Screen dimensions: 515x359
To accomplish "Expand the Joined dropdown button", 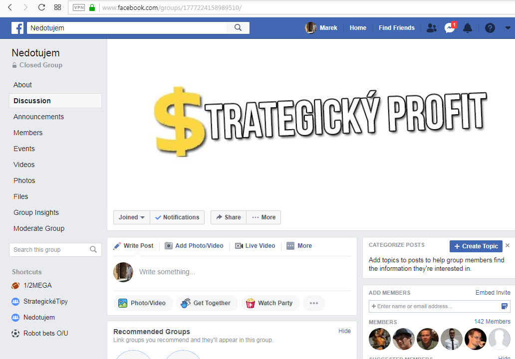I will coord(131,217).
